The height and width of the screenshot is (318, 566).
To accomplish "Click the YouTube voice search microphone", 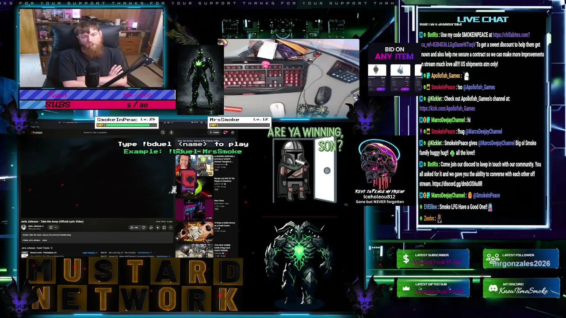I will point(171,132).
